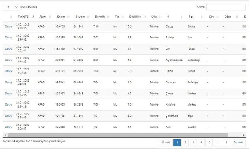The image size is (249, 149).
Task: Go to pagination page 5
Action: tap(209, 142)
